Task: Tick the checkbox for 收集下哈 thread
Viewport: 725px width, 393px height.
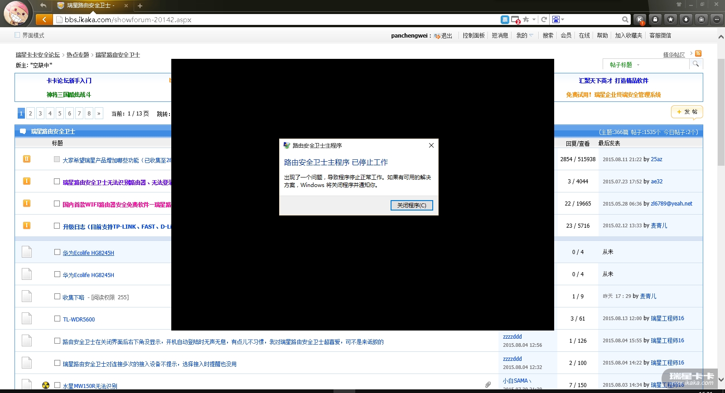Action: 57,297
